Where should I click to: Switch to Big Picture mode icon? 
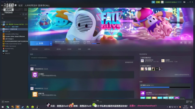click(184, 2)
